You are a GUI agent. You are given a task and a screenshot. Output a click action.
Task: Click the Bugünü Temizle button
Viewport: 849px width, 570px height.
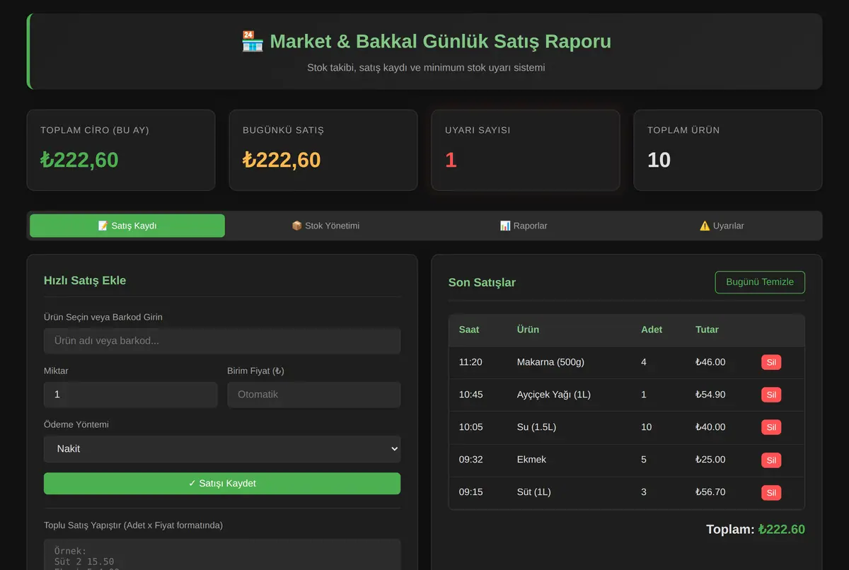[x=760, y=282]
